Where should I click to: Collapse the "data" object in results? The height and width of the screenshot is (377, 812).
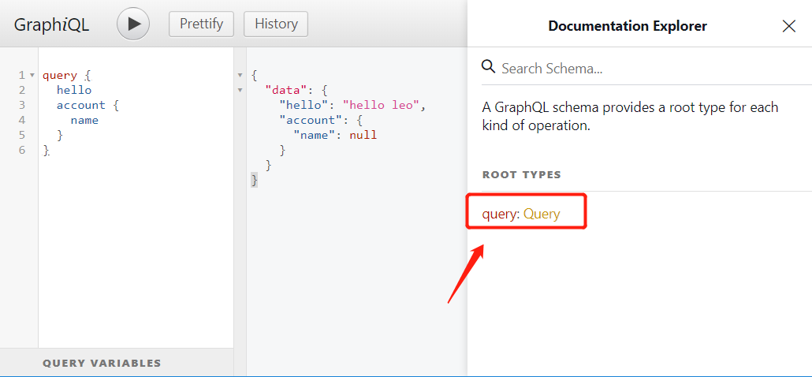pos(240,91)
